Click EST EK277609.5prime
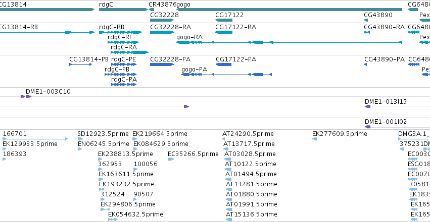 pos(340,134)
